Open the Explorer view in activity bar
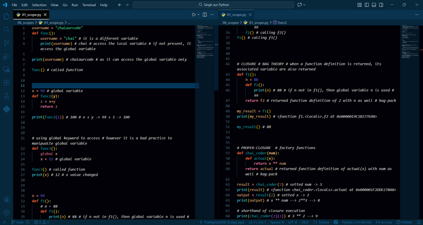The width and height of the screenshot is (423, 225). coord(6,16)
